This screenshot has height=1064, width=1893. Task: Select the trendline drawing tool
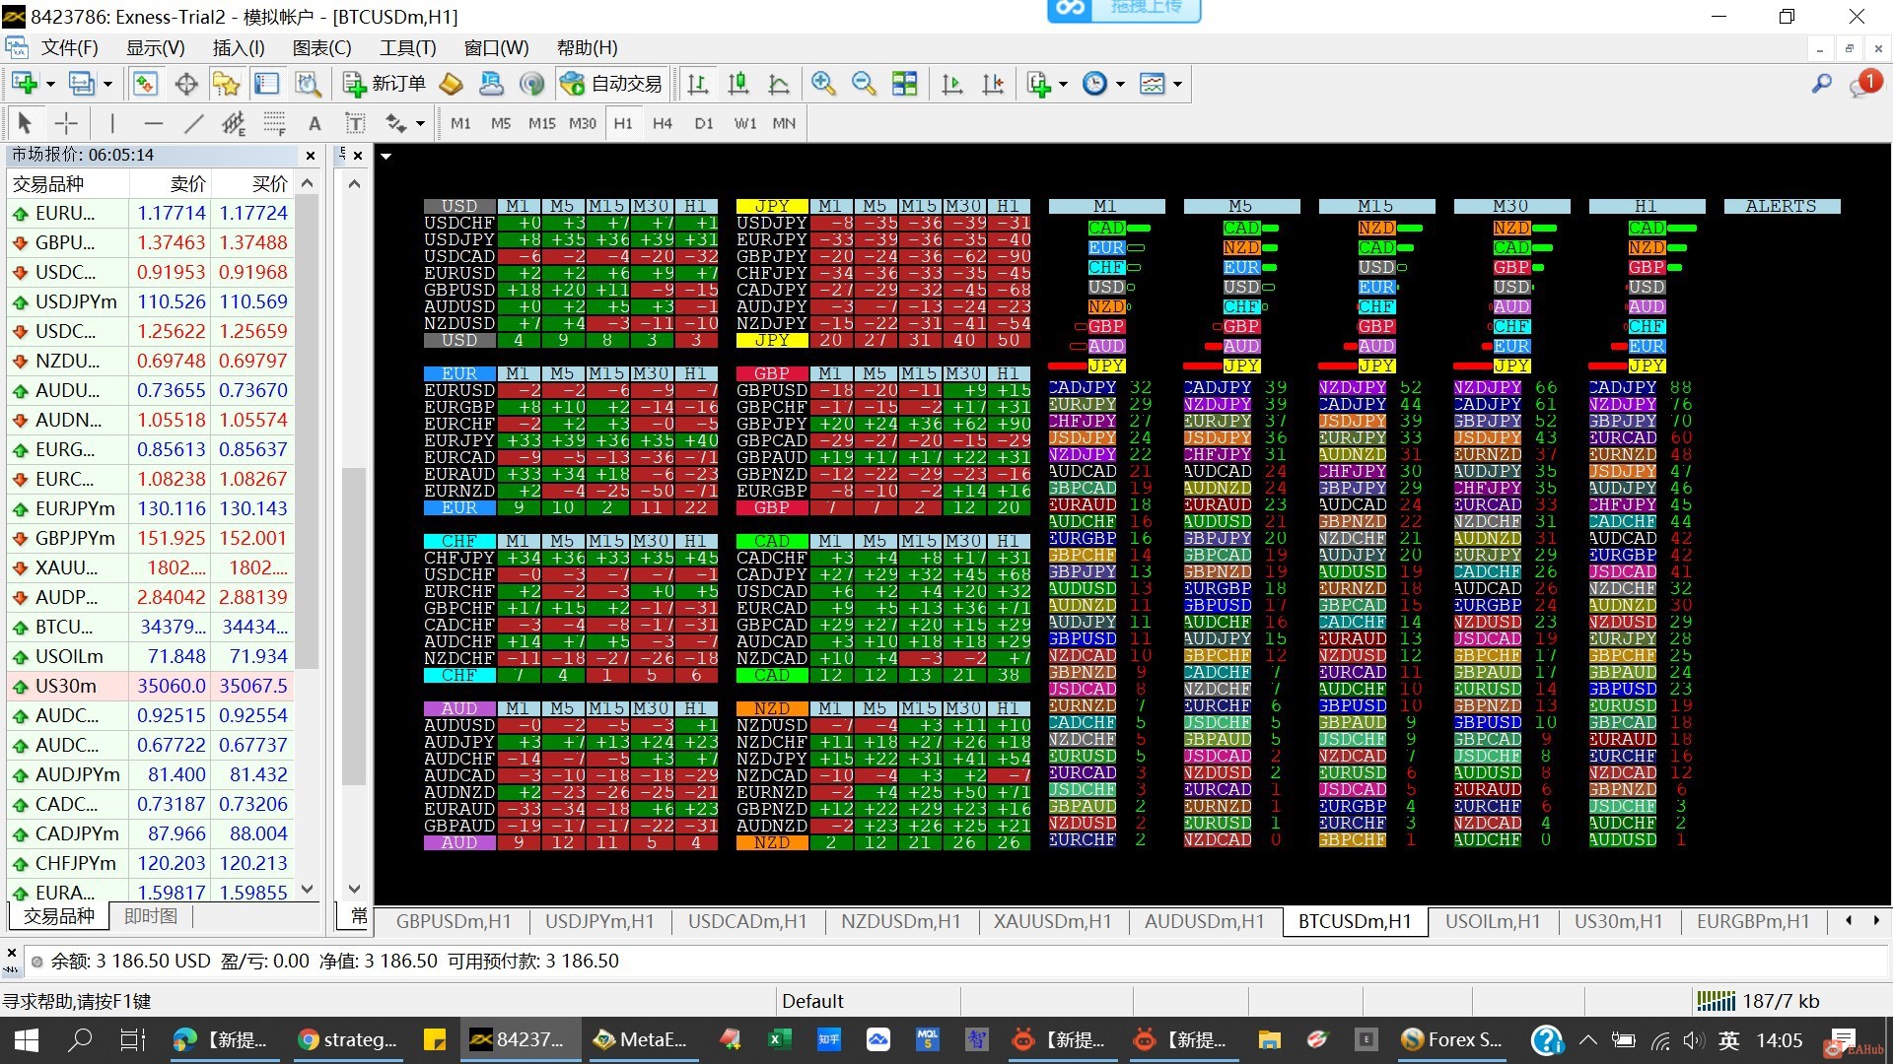click(193, 123)
